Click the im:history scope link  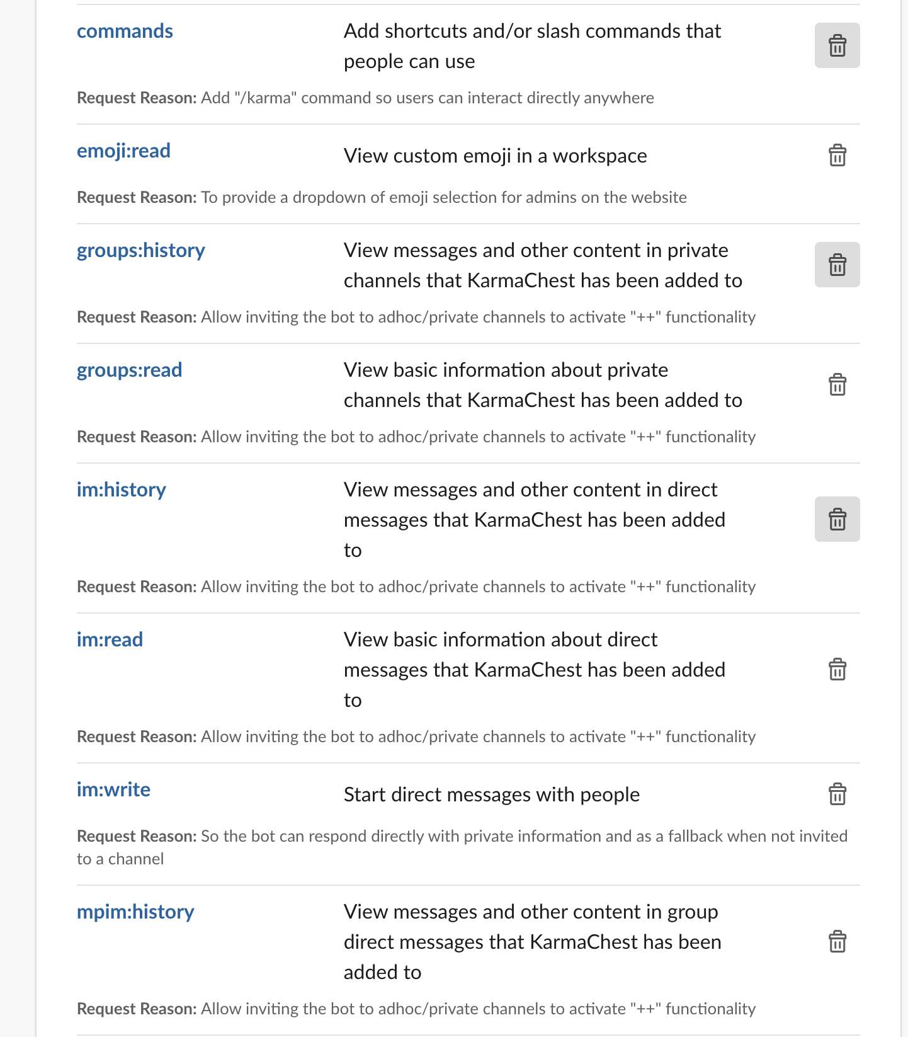tap(122, 490)
